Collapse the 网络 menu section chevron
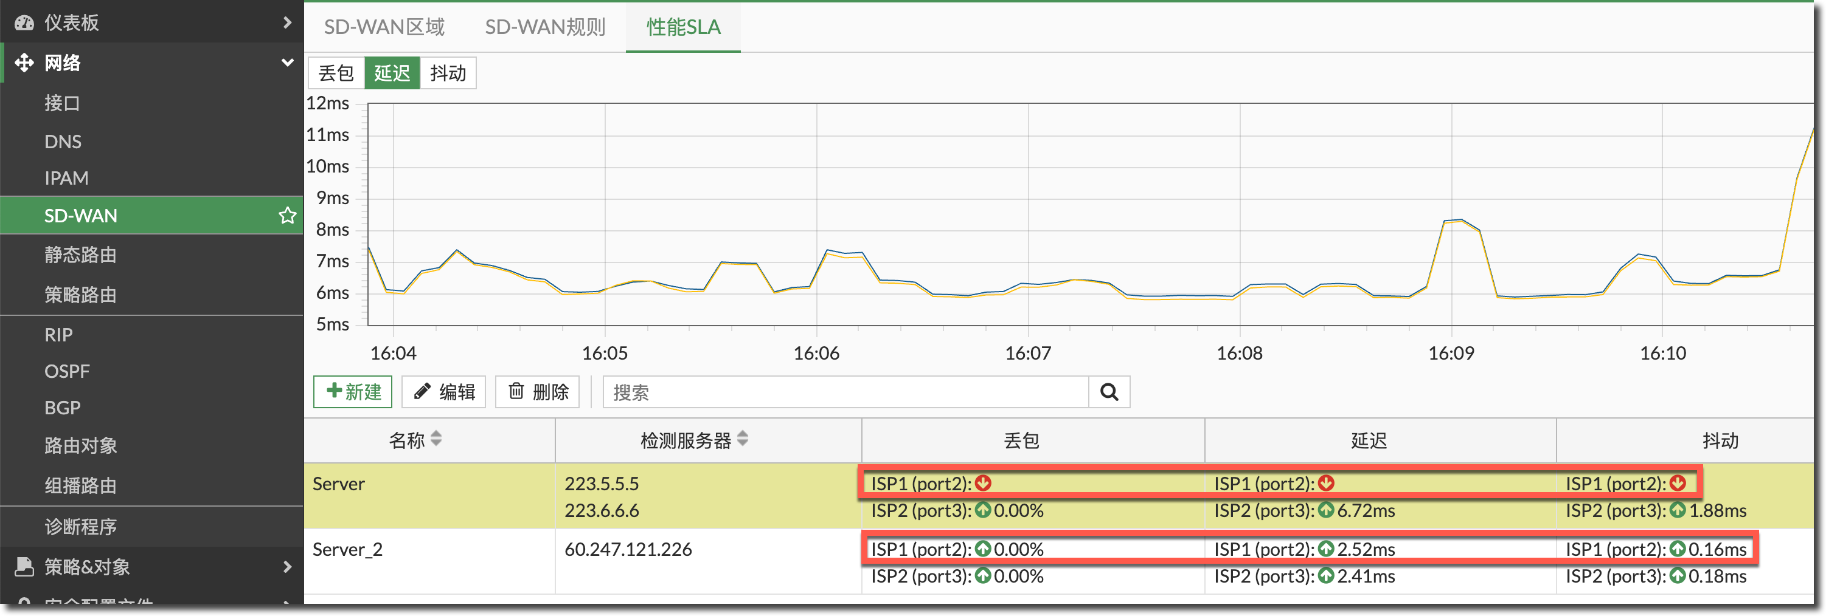 (x=287, y=63)
